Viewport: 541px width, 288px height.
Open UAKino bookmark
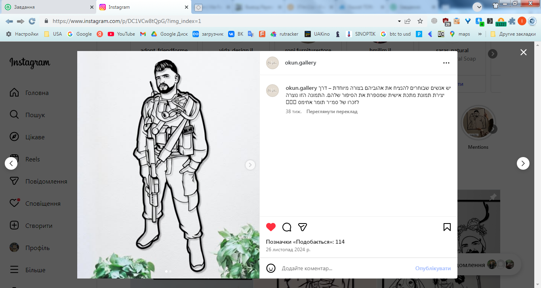(x=317, y=34)
